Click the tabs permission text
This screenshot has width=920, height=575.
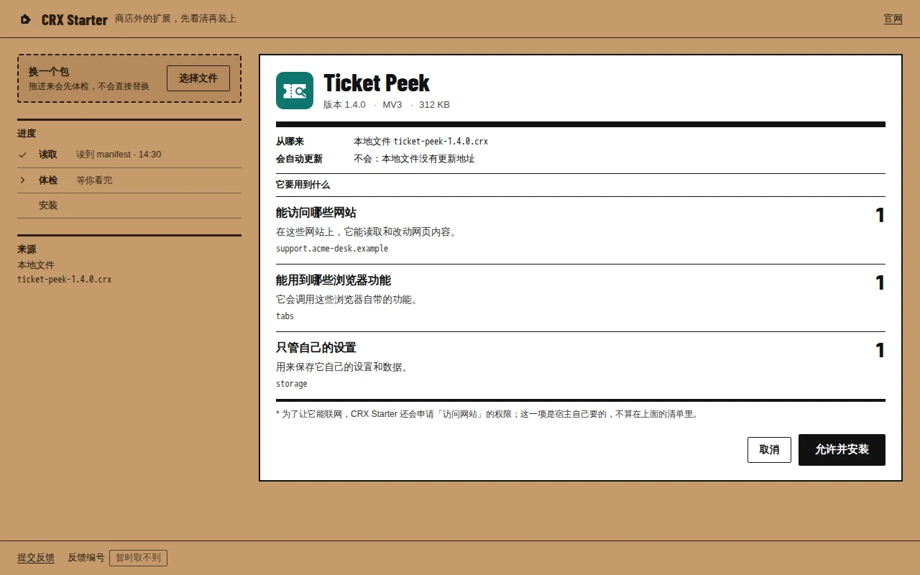tap(285, 316)
